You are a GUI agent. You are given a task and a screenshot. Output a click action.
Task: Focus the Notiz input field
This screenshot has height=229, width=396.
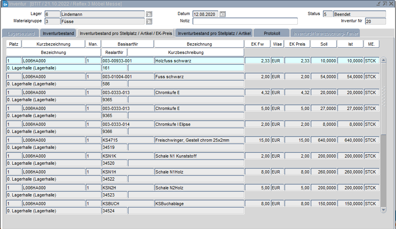coord(245,21)
